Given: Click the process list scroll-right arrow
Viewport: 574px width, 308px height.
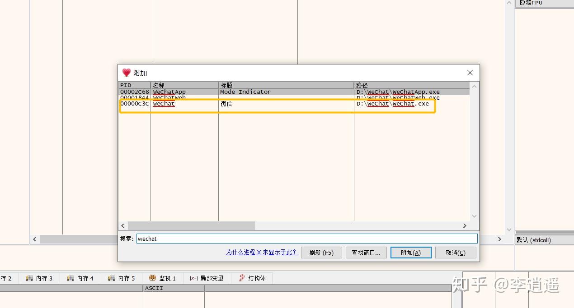Looking at the screenshot, I should 465,225.
